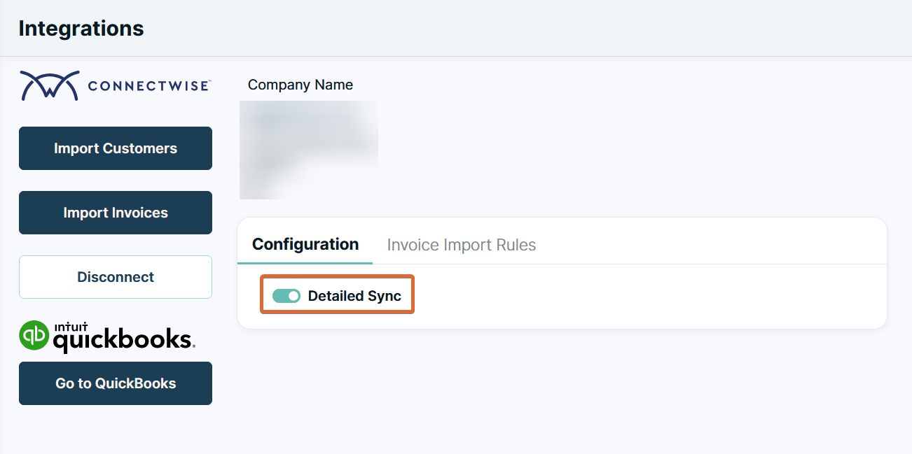
Task: Click the ConnectWise owl symbol
Action: 49,84
